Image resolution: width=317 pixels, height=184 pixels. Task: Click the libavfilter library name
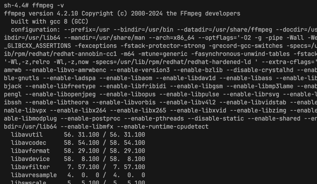[x=30, y=167]
